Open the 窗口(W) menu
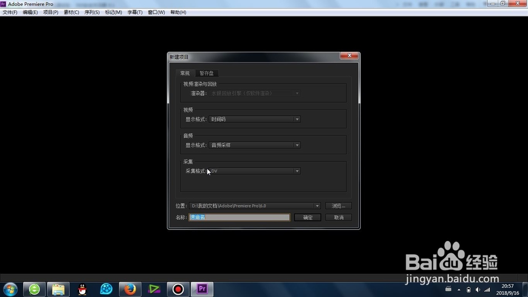Viewport: 528px width, 297px height. click(156, 12)
